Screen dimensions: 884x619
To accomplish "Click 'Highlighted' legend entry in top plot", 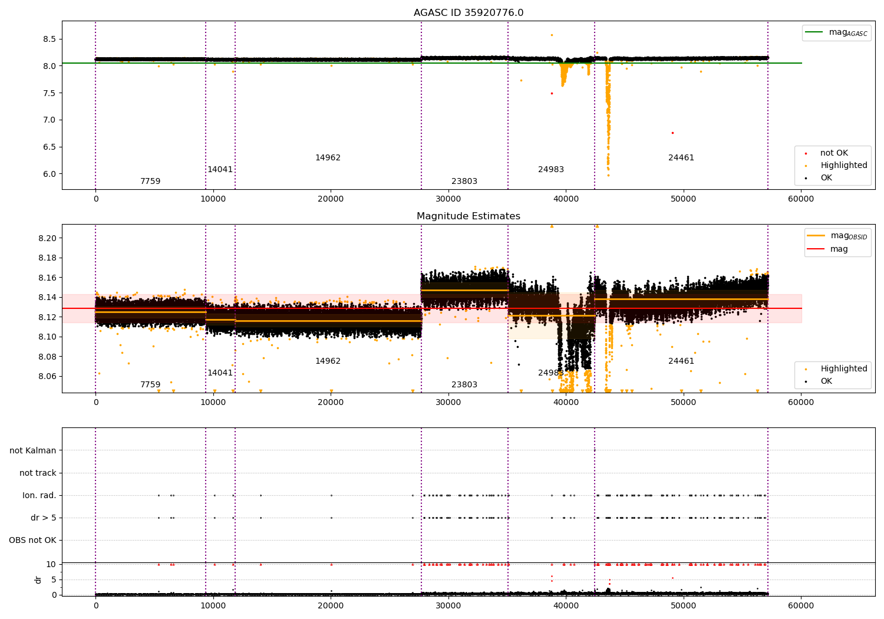I will [835, 166].
